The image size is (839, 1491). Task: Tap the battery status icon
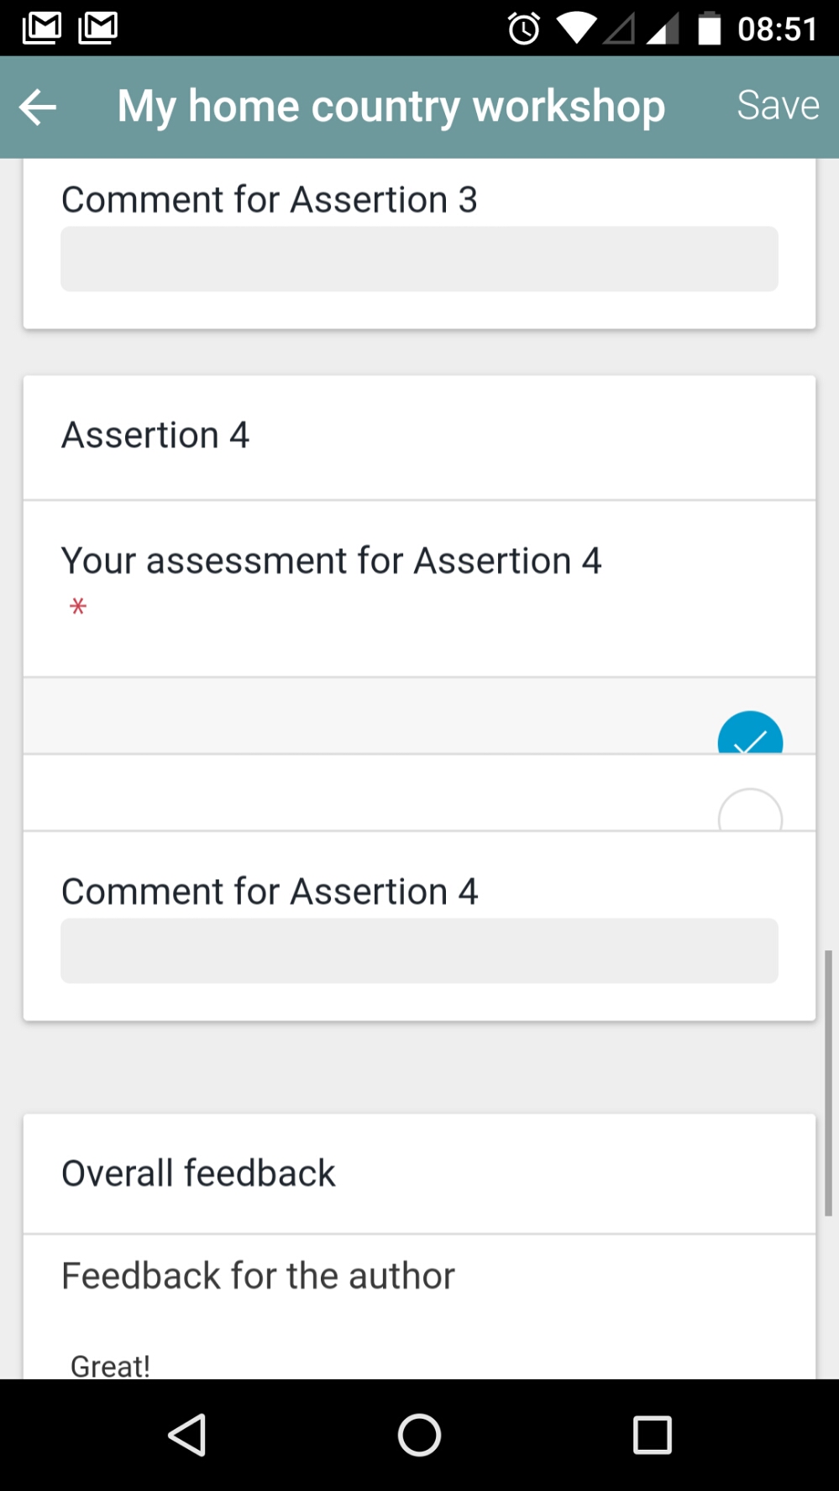pyautogui.click(x=710, y=29)
